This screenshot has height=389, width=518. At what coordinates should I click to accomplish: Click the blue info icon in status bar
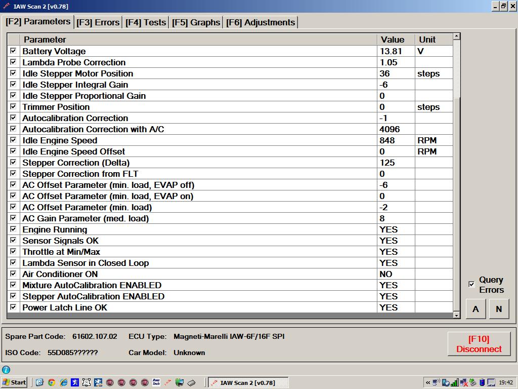point(6,370)
